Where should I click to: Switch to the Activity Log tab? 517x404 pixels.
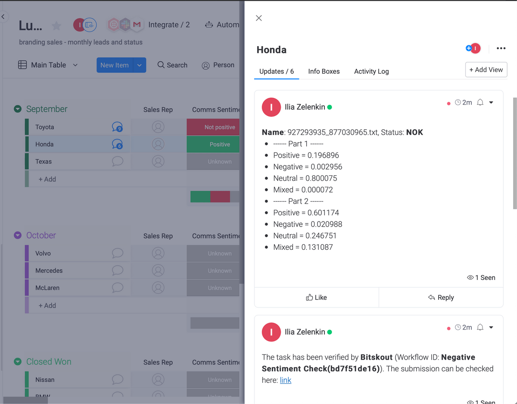tap(371, 71)
